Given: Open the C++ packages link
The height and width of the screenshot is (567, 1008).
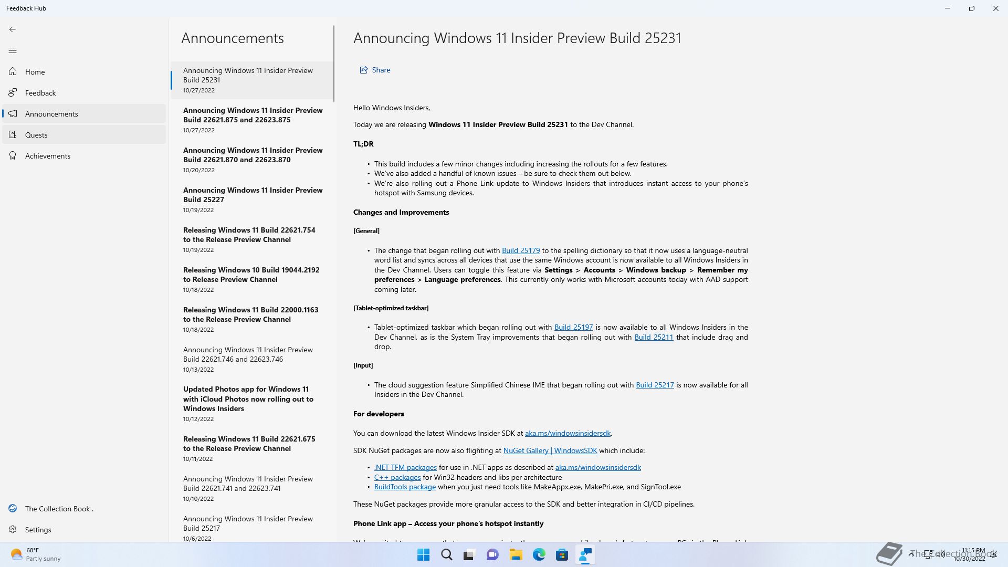Looking at the screenshot, I should pyautogui.click(x=397, y=477).
